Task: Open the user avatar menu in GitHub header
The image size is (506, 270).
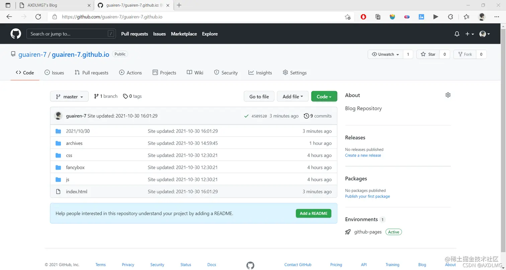Action: pos(484,34)
